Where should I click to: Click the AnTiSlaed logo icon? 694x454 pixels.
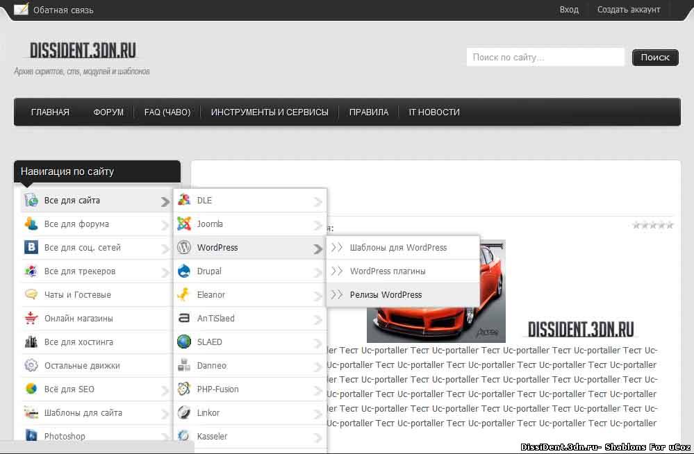pyautogui.click(x=183, y=318)
